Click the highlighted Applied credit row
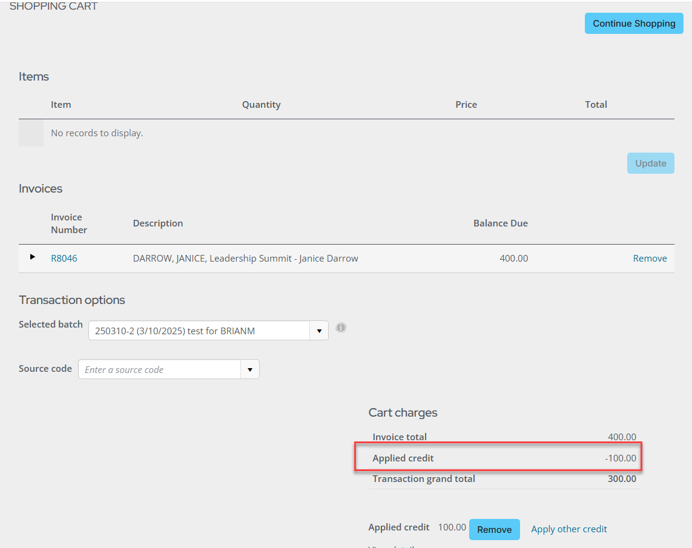This screenshot has width=692, height=548. tap(498, 458)
